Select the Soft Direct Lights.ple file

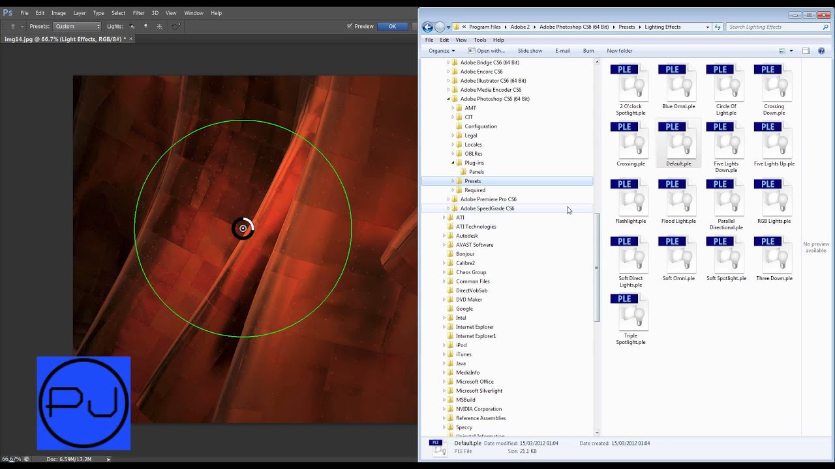click(630, 262)
